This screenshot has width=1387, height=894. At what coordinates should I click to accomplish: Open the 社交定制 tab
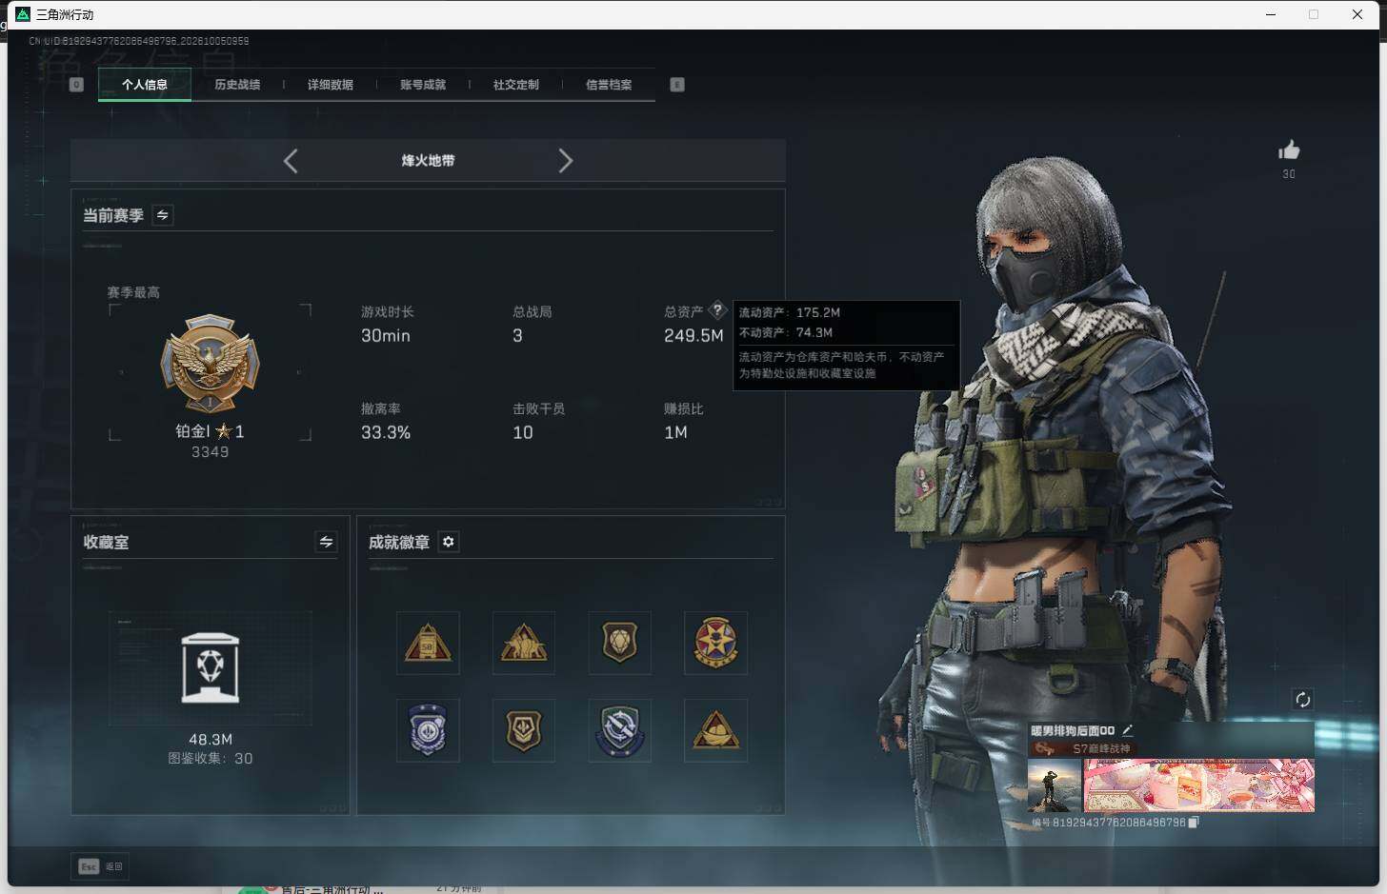[x=516, y=85]
